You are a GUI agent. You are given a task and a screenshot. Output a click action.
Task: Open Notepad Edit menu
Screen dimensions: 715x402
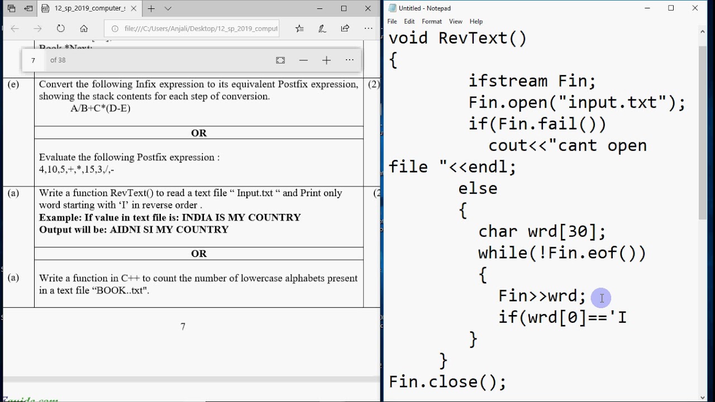click(x=409, y=21)
